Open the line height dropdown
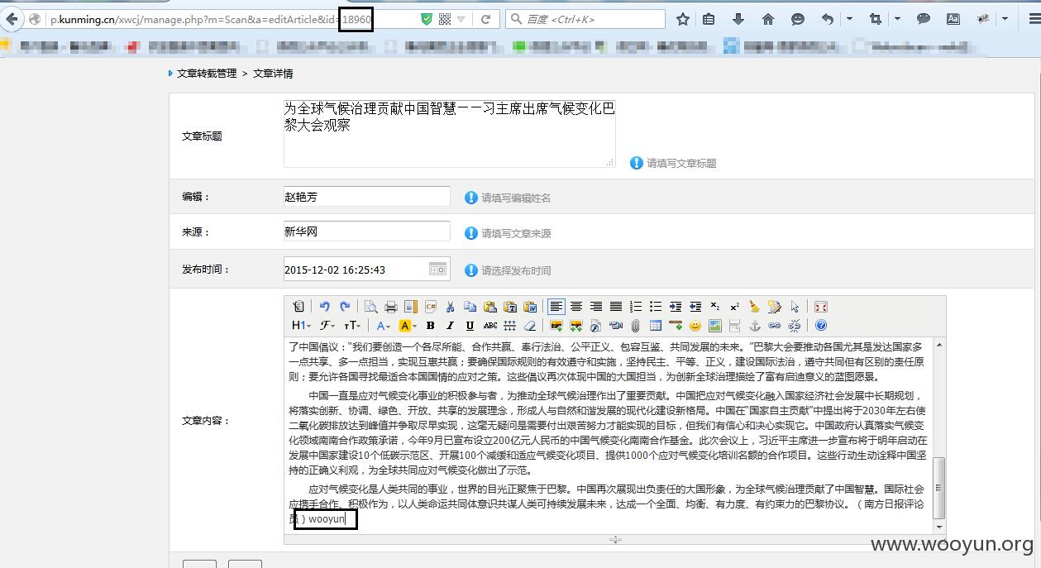 pyautogui.click(x=509, y=326)
